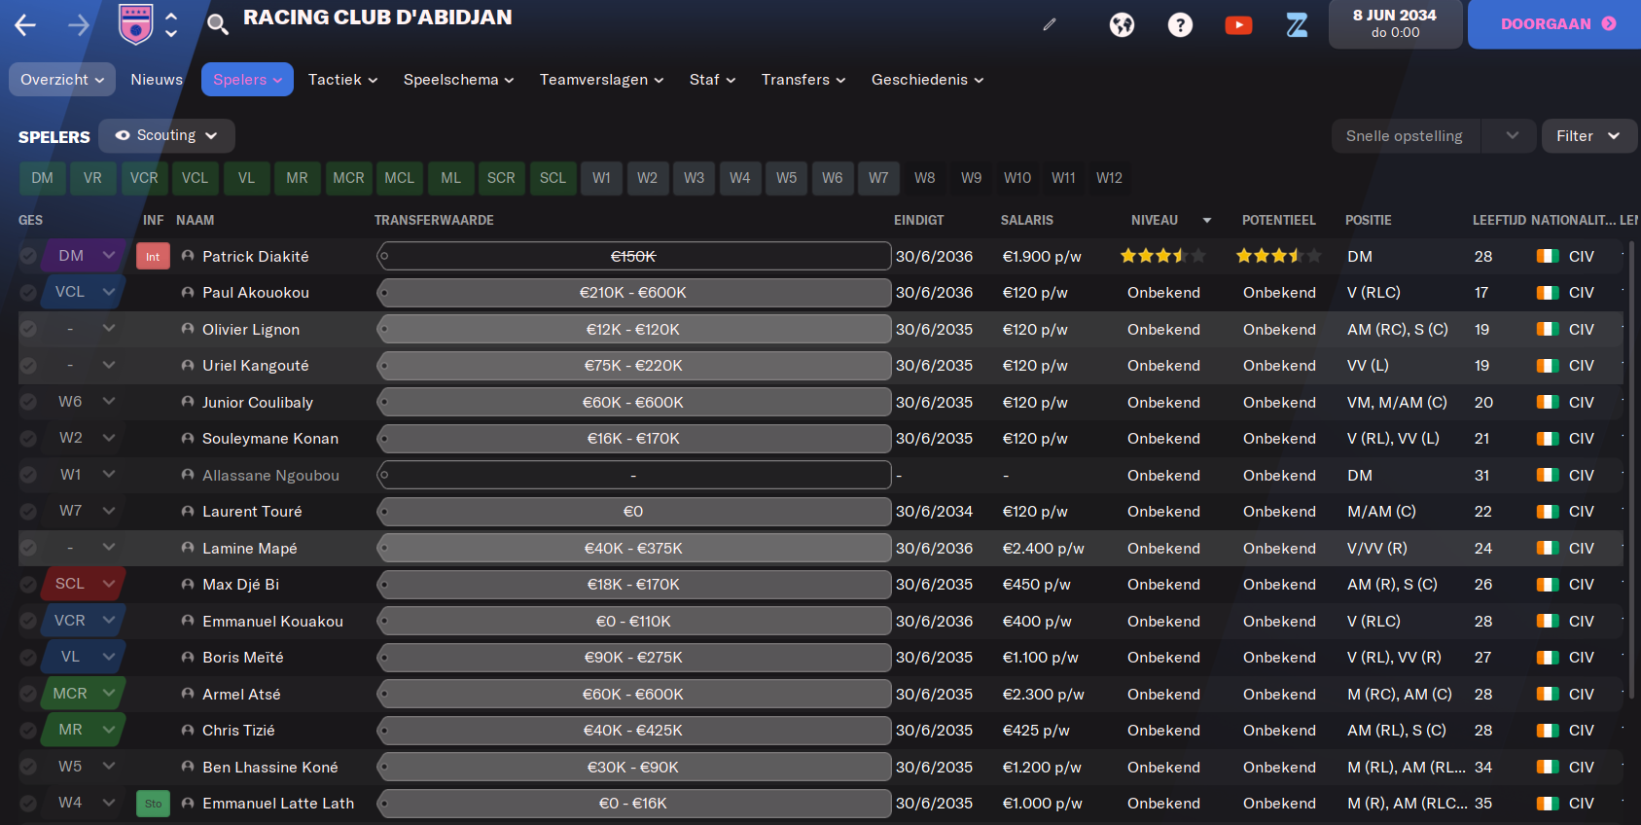Sort by the Transferwaarde column header
This screenshot has width=1641, height=825.
[434, 221]
